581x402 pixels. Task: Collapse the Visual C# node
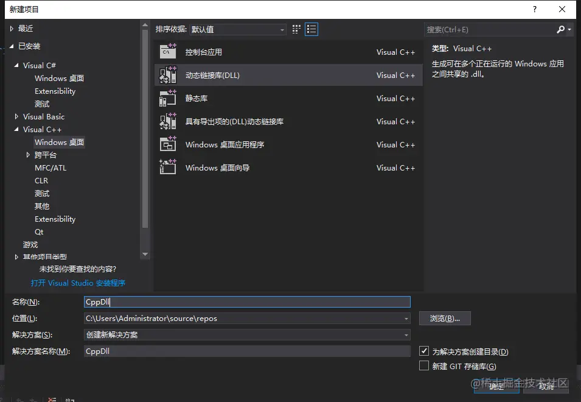[x=16, y=65]
